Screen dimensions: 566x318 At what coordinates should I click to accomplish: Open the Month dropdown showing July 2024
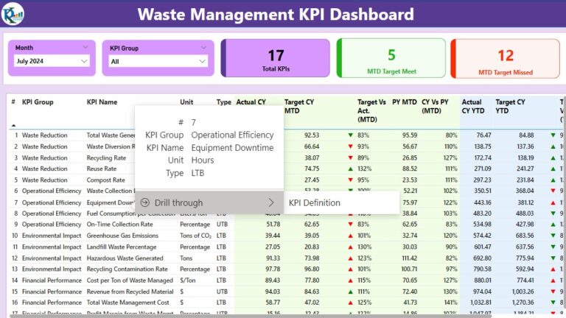52,61
